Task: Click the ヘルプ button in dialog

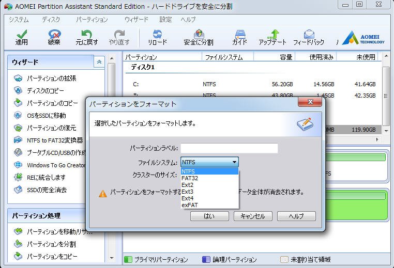Action: click(296, 216)
